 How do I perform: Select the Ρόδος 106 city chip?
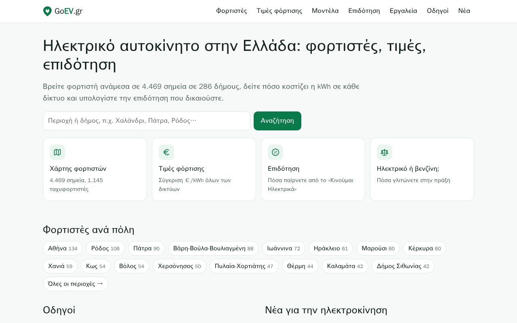[x=105, y=248]
